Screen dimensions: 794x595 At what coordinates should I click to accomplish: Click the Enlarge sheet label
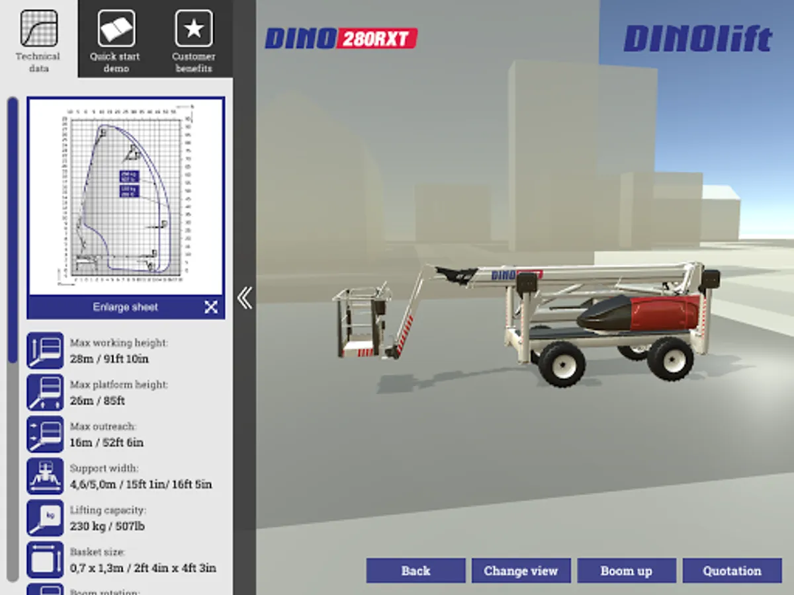coord(126,307)
